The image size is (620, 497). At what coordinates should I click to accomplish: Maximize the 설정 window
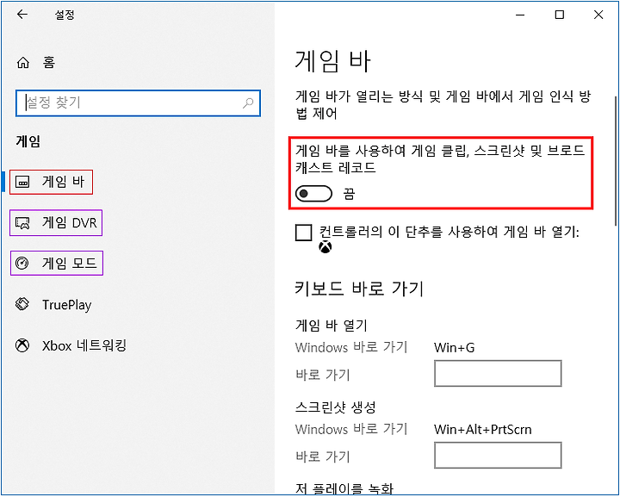(559, 15)
